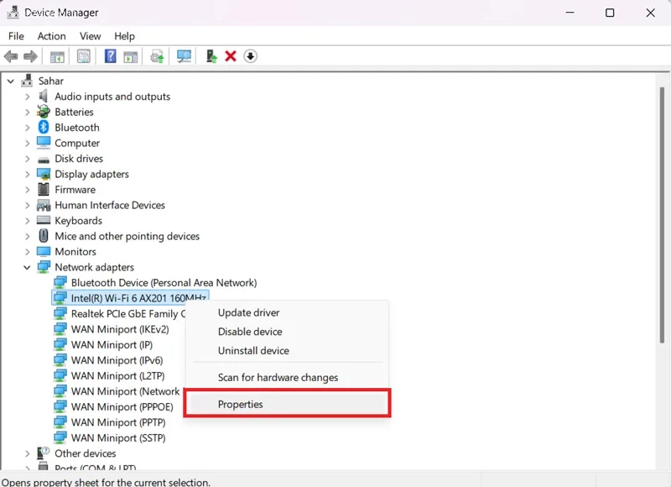Open the Action menu

point(51,36)
